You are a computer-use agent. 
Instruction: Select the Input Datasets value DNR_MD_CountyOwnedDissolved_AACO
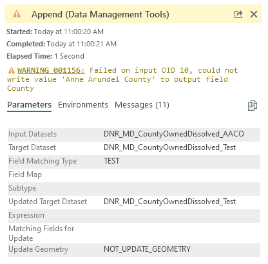pos(174,134)
